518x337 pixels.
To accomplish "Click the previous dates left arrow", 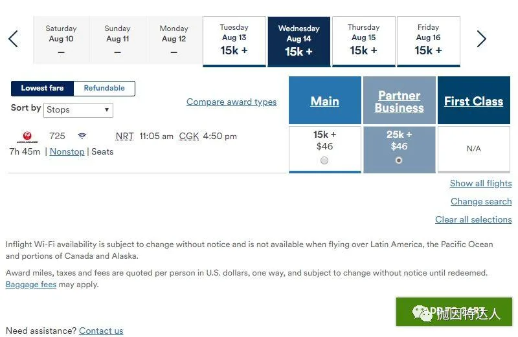I will pyautogui.click(x=13, y=39).
